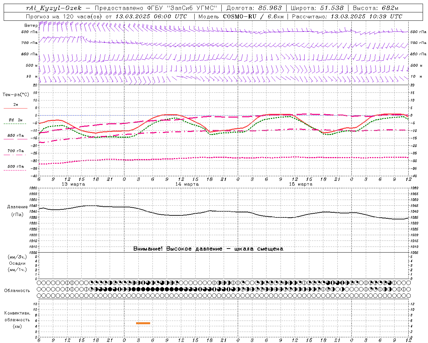Click the model label COSMO-RU / 6.6км

click(253, 16)
